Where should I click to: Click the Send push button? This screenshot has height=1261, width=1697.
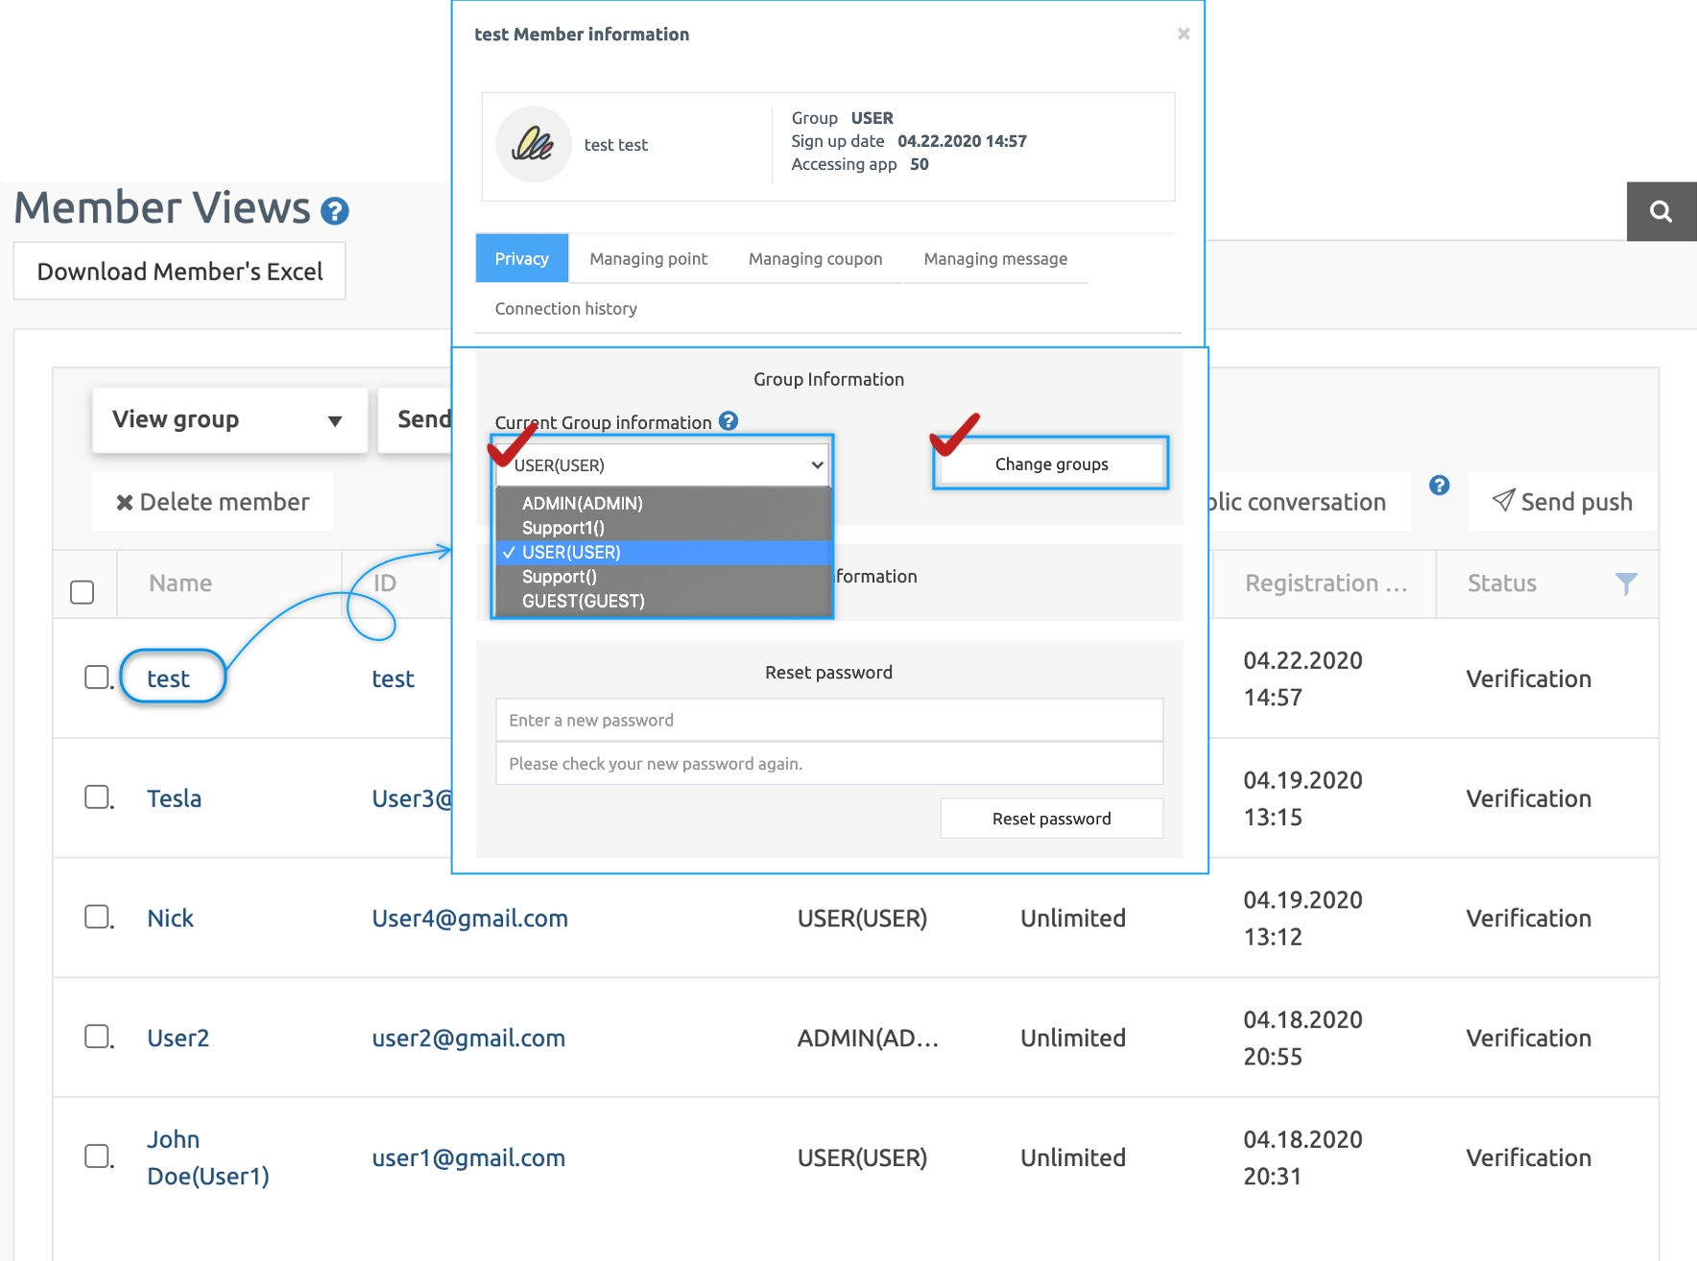(x=1562, y=502)
